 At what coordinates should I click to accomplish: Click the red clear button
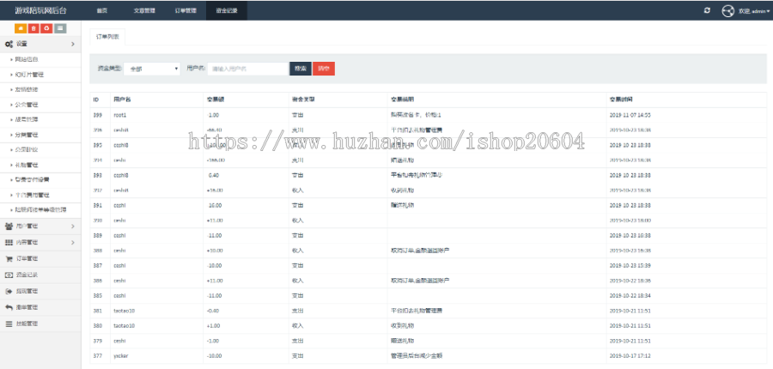pyautogui.click(x=324, y=69)
